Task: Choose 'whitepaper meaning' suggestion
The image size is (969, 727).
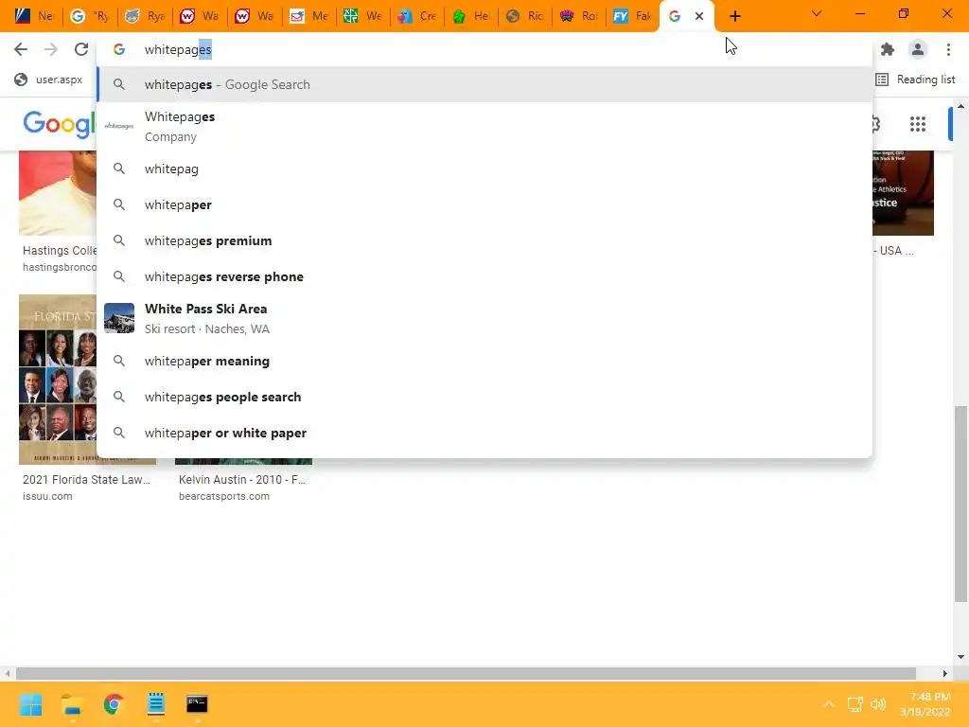Action: (x=484, y=361)
